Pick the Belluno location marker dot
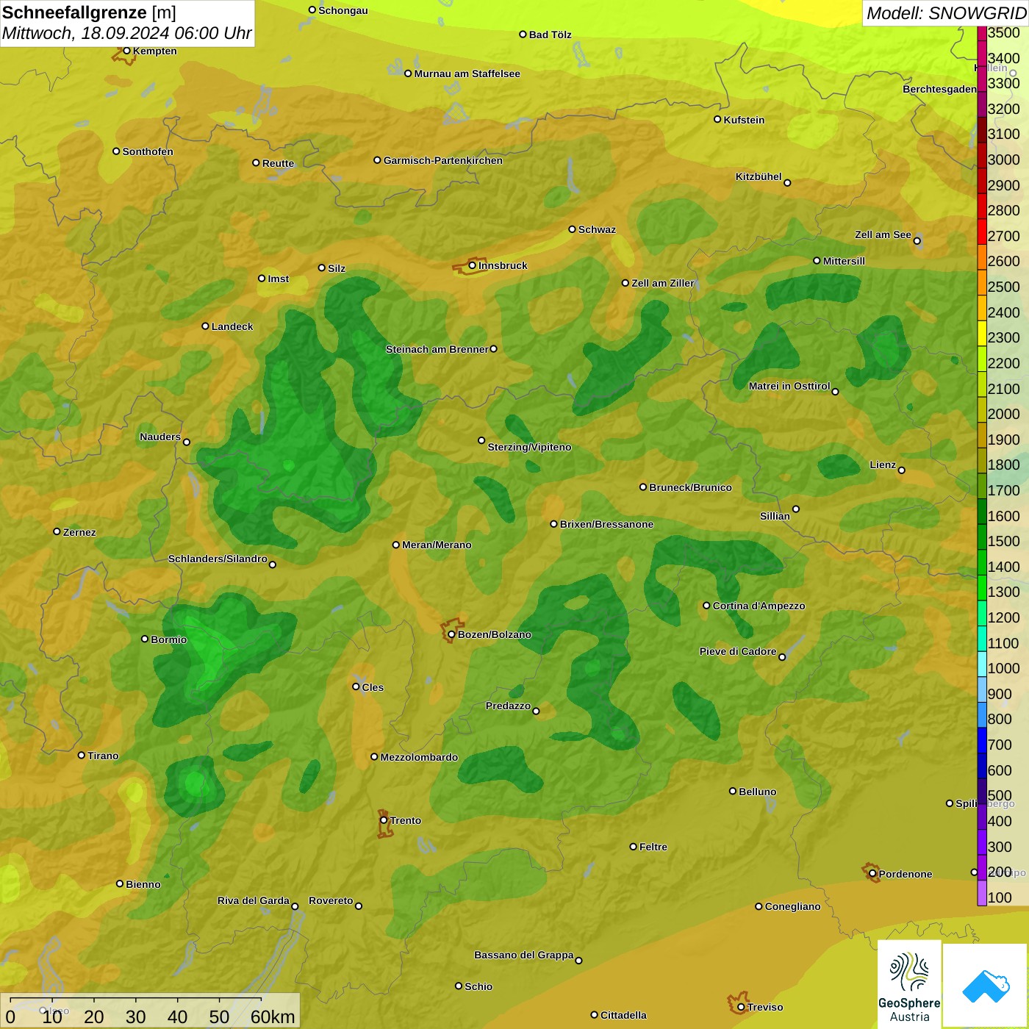This screenshot has width=1029, height=1029. pyautogui.click(x=733, y=791)
